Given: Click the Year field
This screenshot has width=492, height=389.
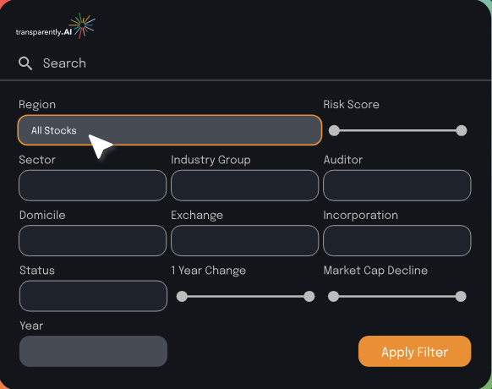Looking at the screenshot, I should [x=93, y=351].
